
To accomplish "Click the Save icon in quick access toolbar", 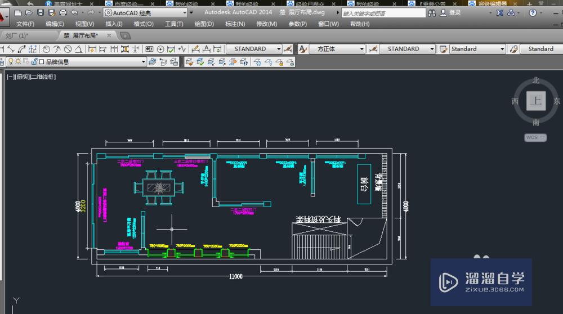I will (41, 12).
